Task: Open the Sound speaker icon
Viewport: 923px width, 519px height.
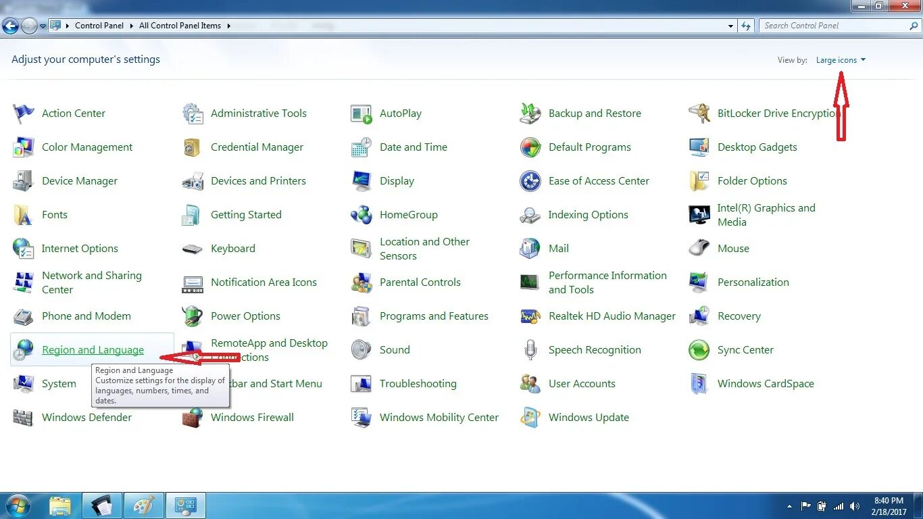Action: click(361, 350)
